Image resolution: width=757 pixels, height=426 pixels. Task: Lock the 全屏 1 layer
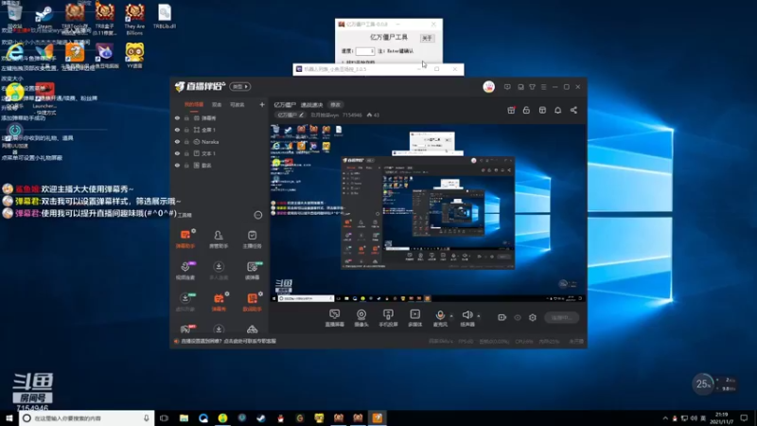click(186, 130)
